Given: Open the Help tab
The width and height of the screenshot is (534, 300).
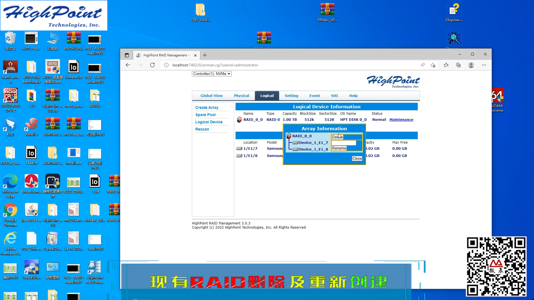Looking at the screenshot, I should click(353, 96).
